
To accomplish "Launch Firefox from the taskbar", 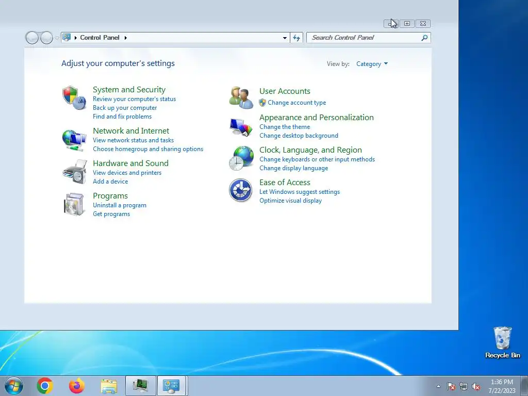I will pos(77,386).
